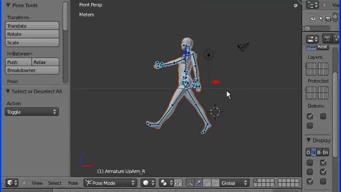341x192 pixels.
Task: Click the Outliner editor type icon
Action: point(312,5)
